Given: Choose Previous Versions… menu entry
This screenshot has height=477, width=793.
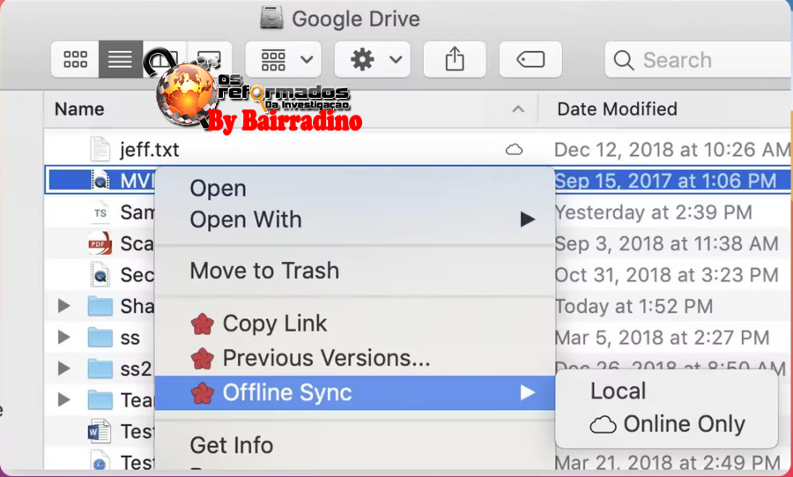Looking at the screenshot, I should tap(355, 358).
